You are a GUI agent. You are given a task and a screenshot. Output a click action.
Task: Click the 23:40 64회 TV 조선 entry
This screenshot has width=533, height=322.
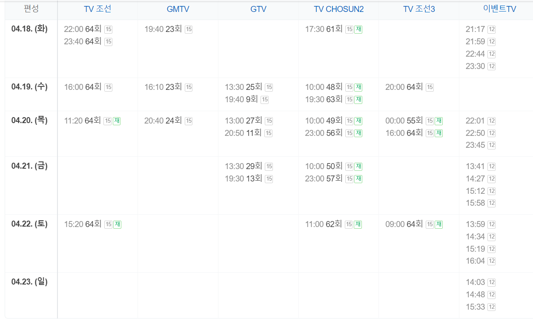tap(83, 41)
